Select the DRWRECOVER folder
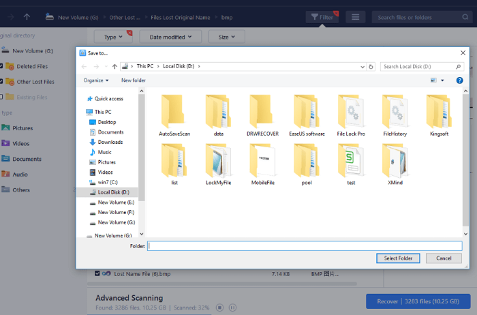Screen dimensions: 477x315 pyautogui.click(x=262, y=116)
